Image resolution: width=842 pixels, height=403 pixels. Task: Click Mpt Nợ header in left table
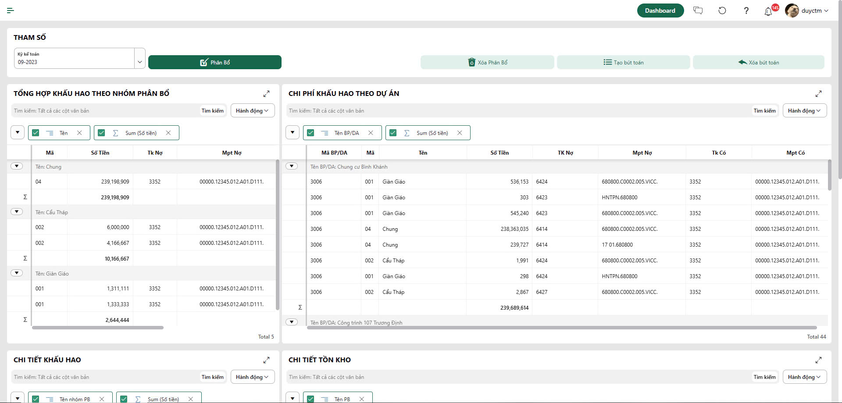[x=232, y=153]
